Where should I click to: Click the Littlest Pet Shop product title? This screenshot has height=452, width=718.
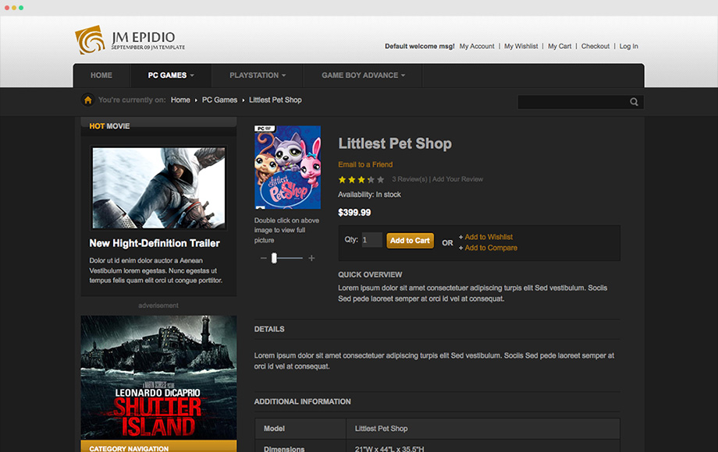coord(395,143)
